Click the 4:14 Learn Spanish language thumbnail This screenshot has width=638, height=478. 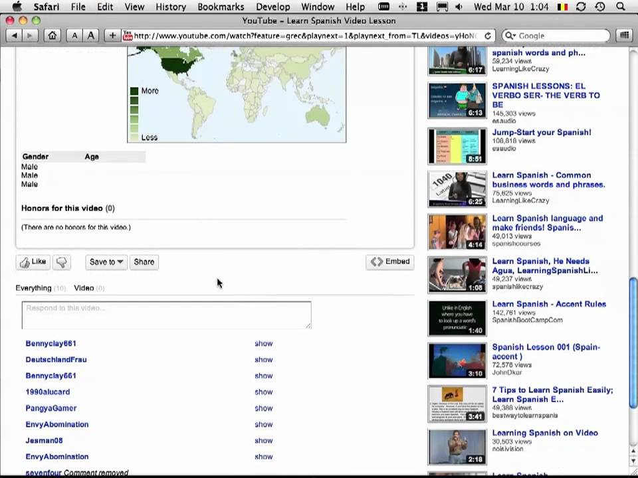click(x=457, y=232)
